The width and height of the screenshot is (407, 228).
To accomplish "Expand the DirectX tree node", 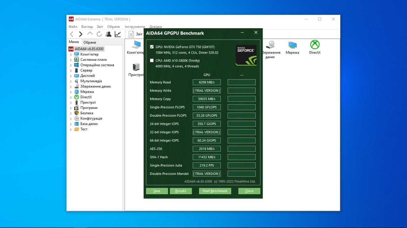I will tap(71, 97).
